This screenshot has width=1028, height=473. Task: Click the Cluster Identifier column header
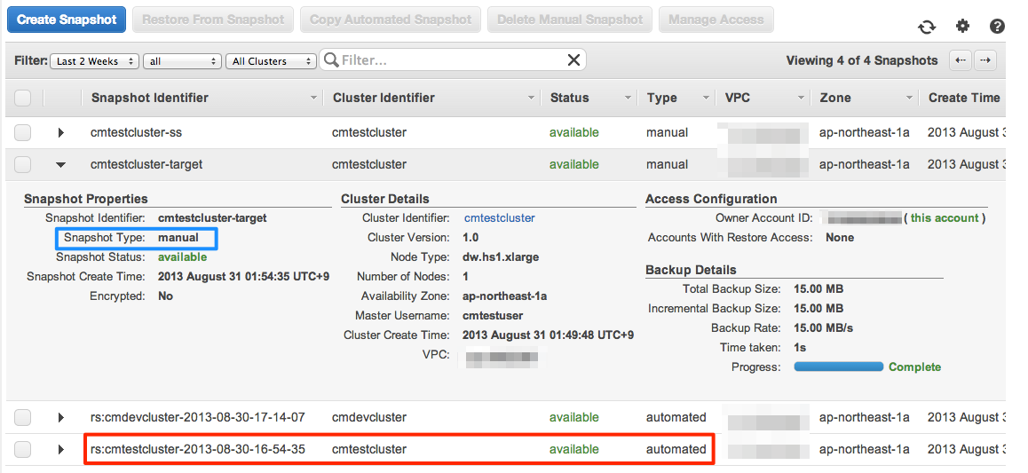pyautogui.click(x=384, y=98)
